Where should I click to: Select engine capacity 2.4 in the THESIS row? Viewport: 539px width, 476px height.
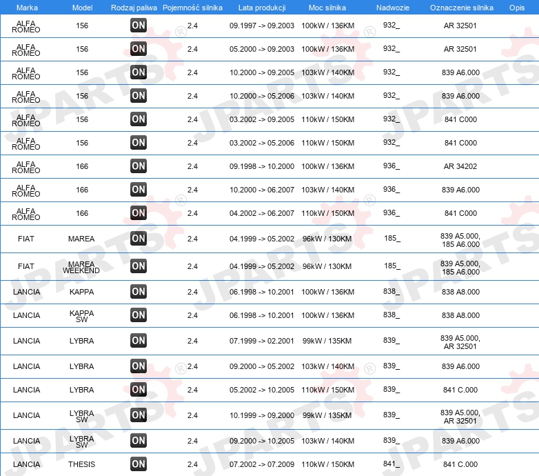point(192,464)
